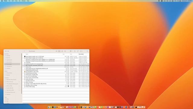Select Downloads in the sidebar
The image size is (193, 109).
click(12, 64)
